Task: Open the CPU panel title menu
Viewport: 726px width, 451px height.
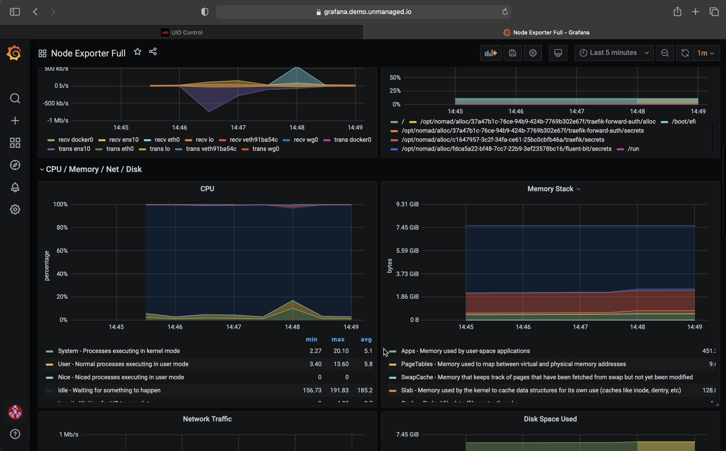Action: pyautogui.click(x=207, y=189)
